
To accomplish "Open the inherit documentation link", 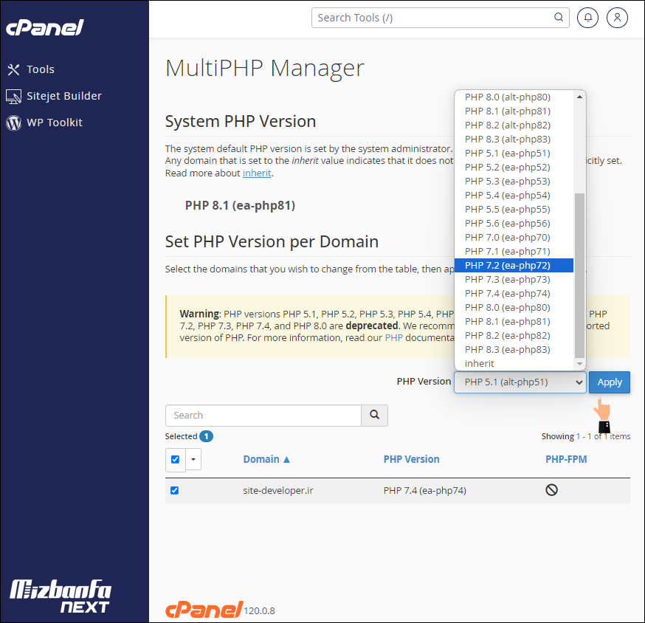I will (257, 173).
